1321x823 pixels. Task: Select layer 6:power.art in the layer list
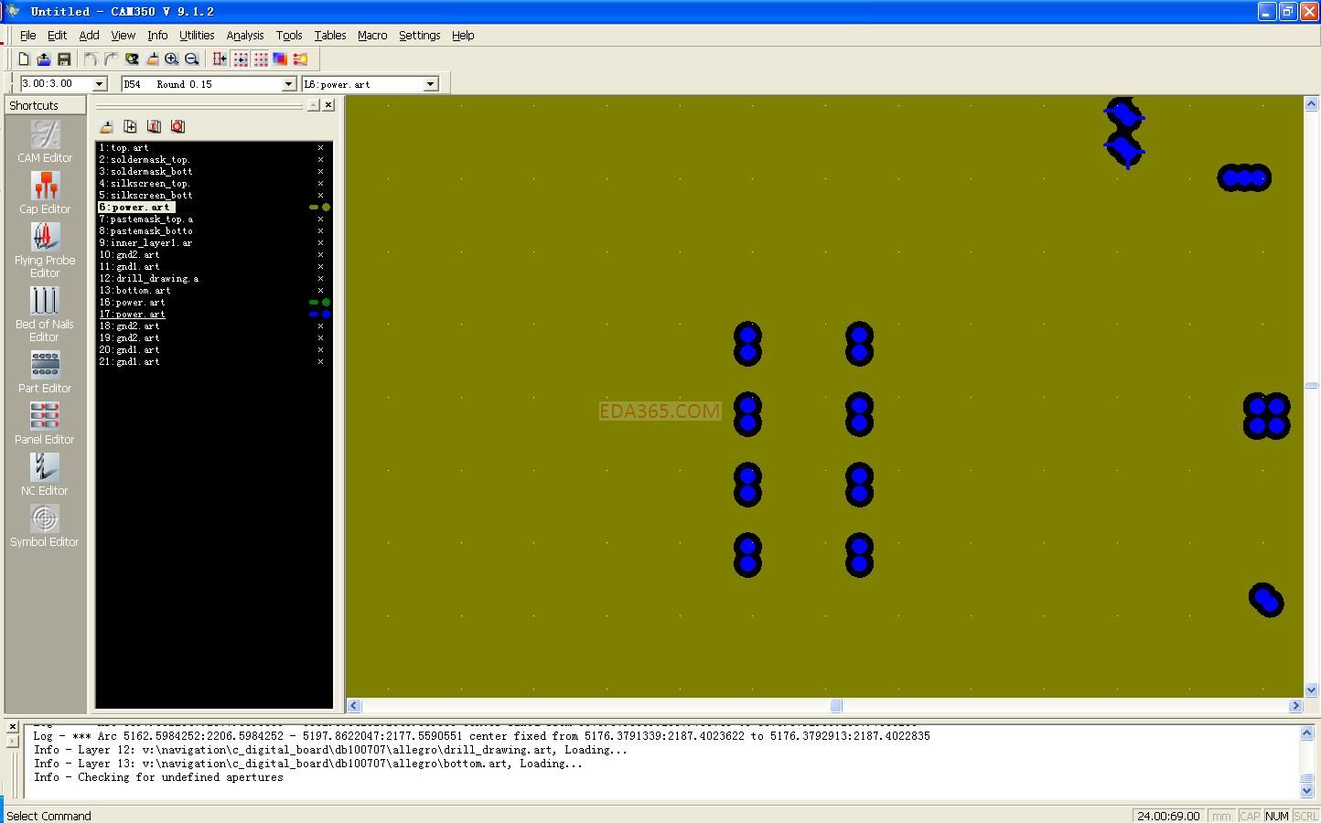click(136, 208)
